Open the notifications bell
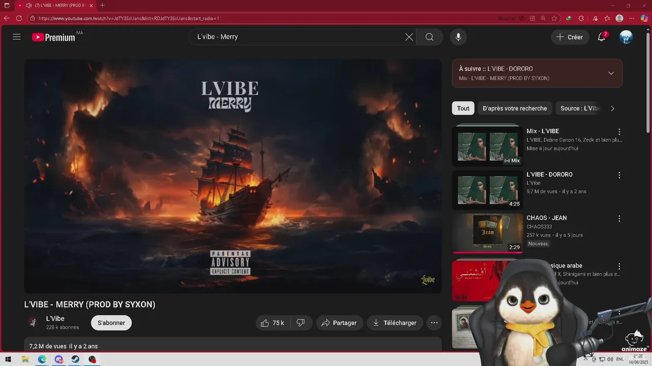The height and width of the screenshot is (366, 652). [x=602, y=37]
